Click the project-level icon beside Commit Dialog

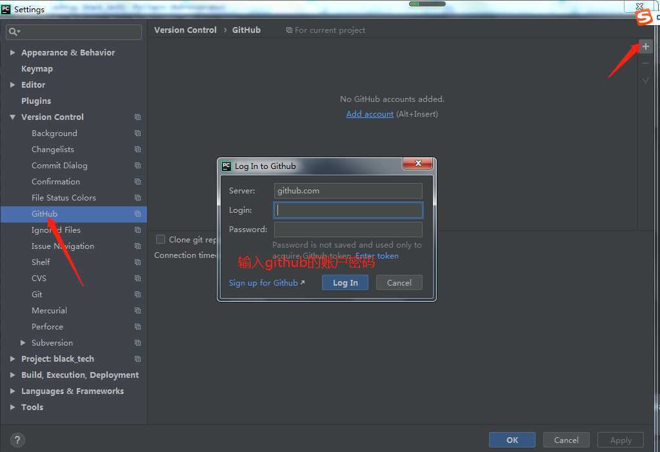point(137,166)
